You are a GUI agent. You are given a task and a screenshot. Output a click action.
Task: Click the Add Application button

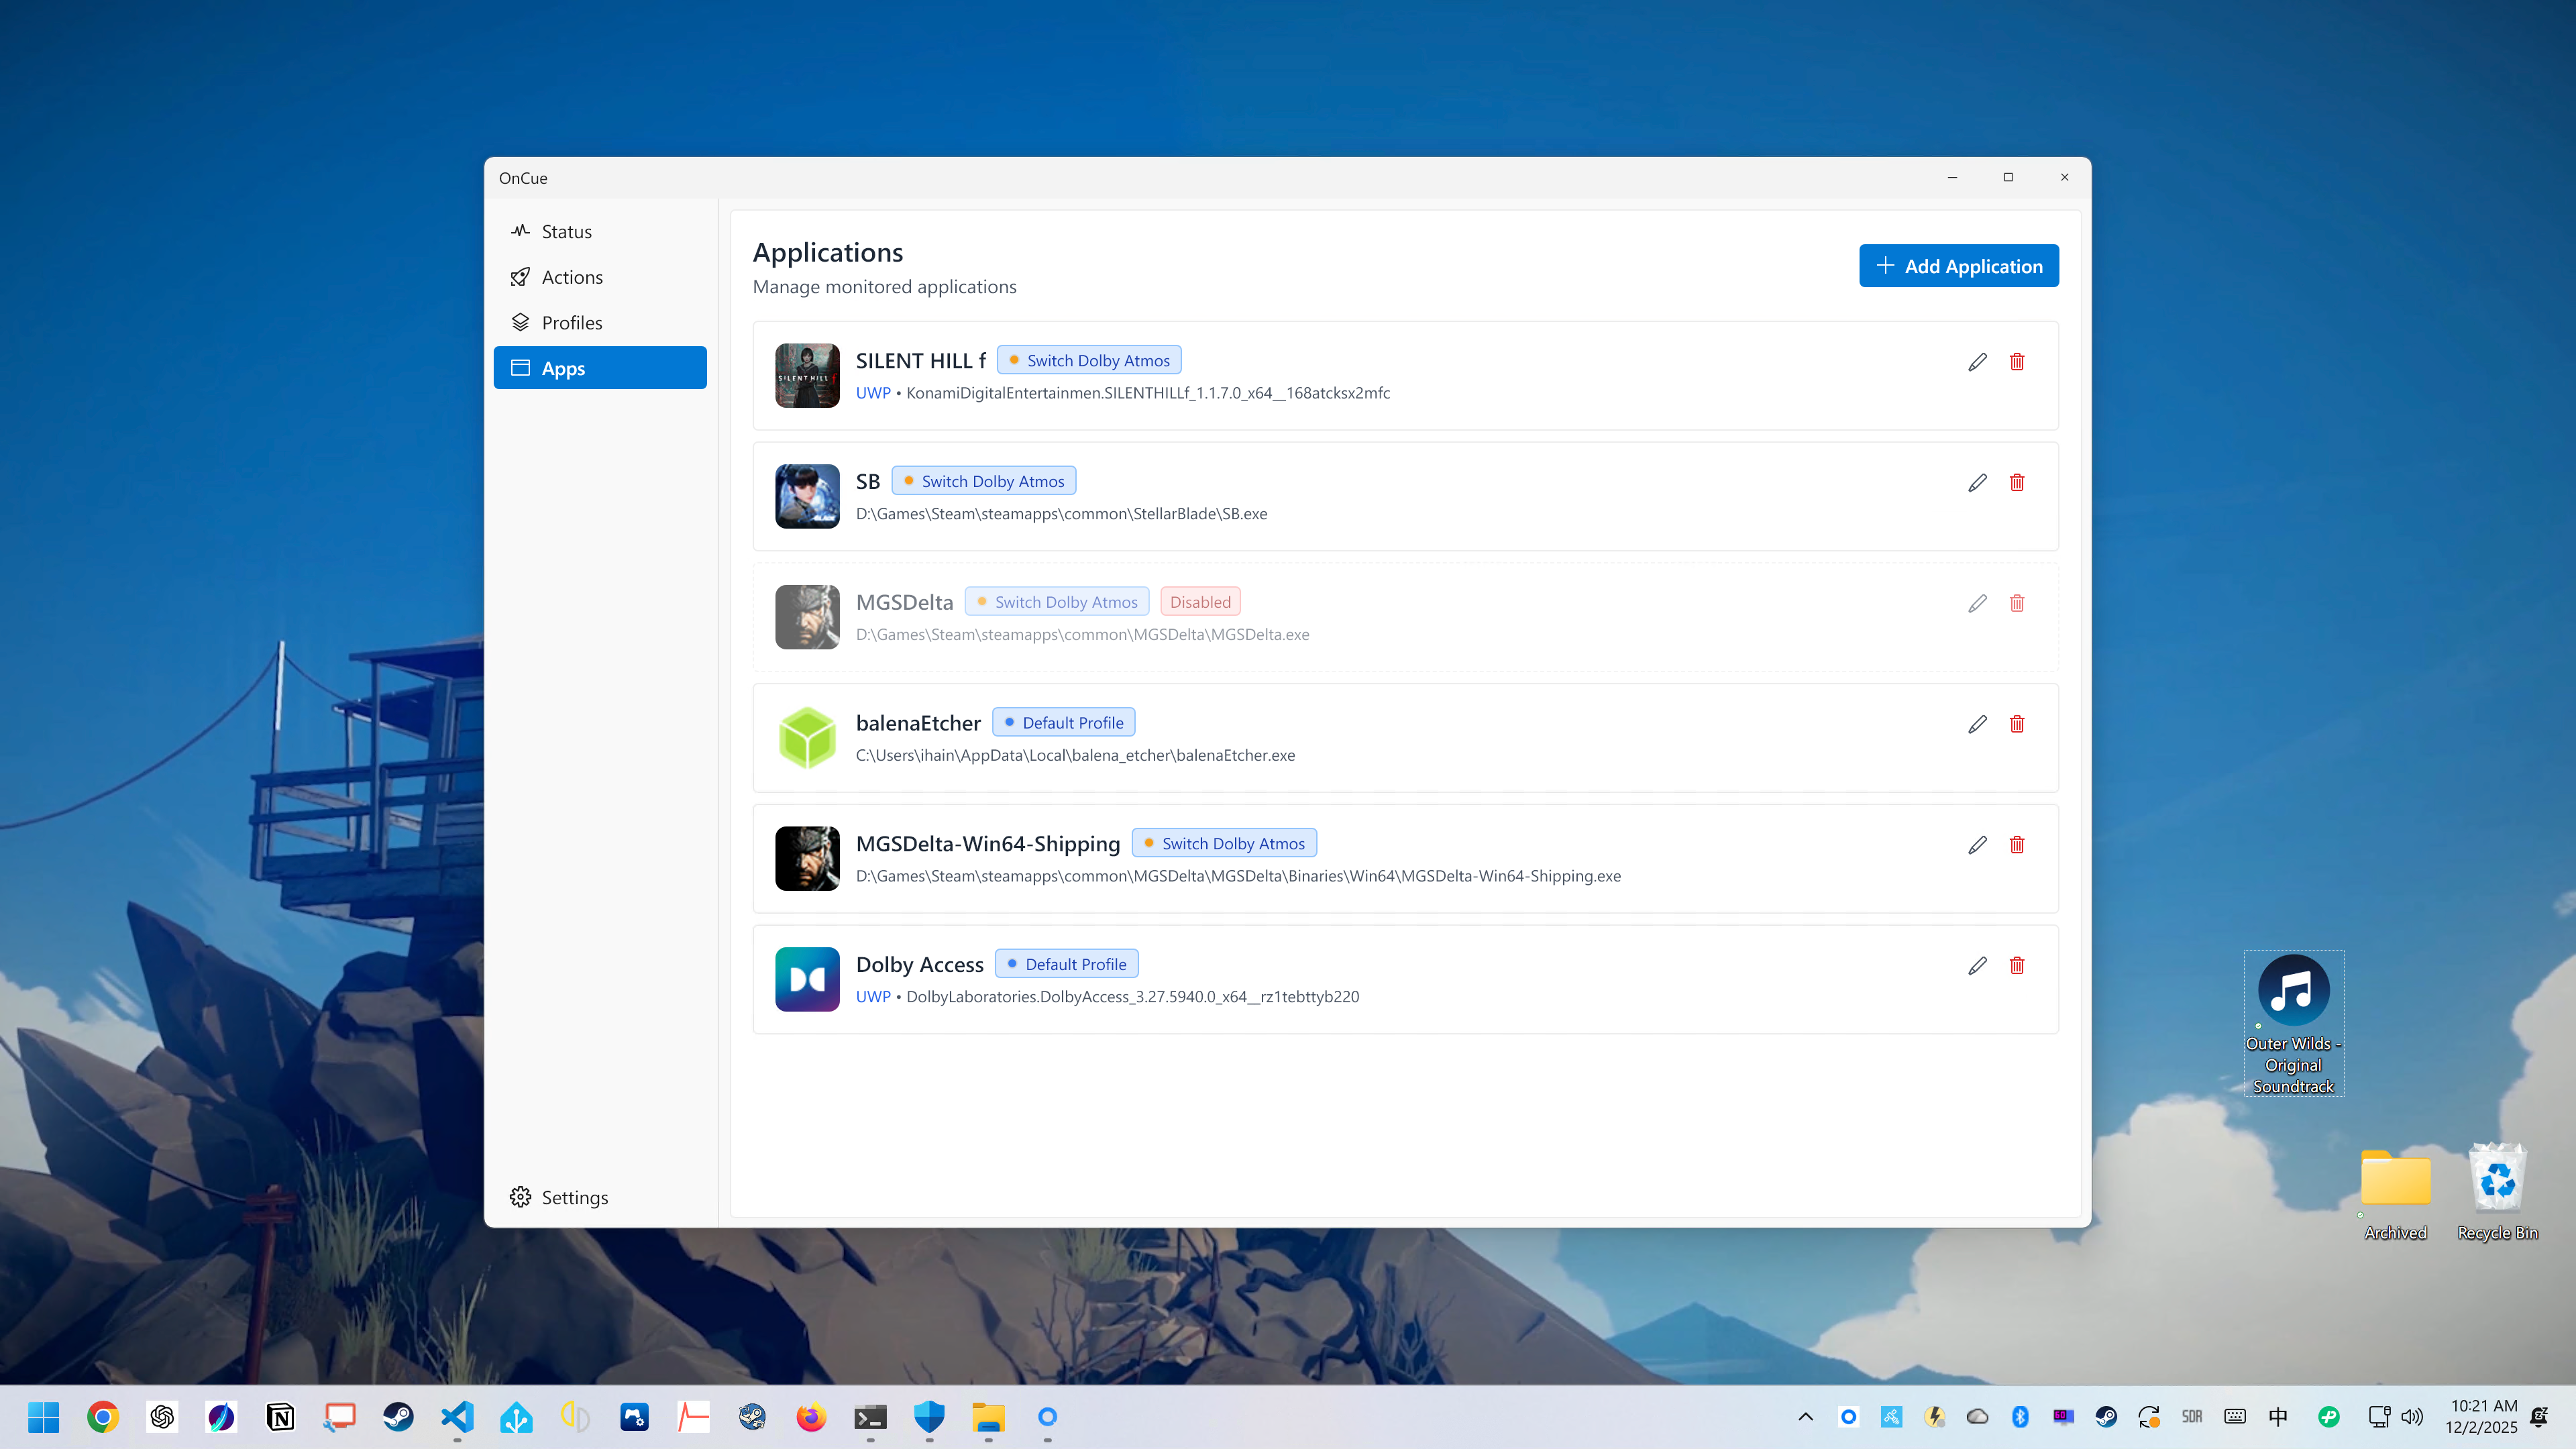1958,266
